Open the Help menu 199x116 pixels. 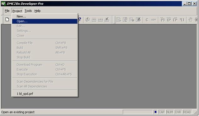[37, 11]
